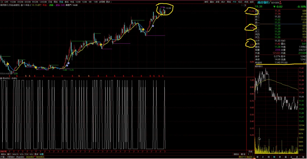The image size is (307, 159).
Task: Open indicator 设置 settings
Action: (x=42, y=154)
